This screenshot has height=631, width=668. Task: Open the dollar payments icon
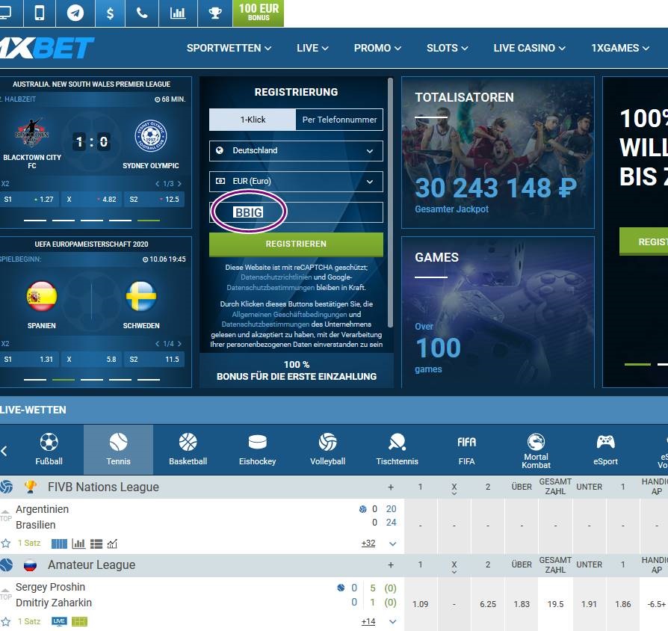[110, 13]
